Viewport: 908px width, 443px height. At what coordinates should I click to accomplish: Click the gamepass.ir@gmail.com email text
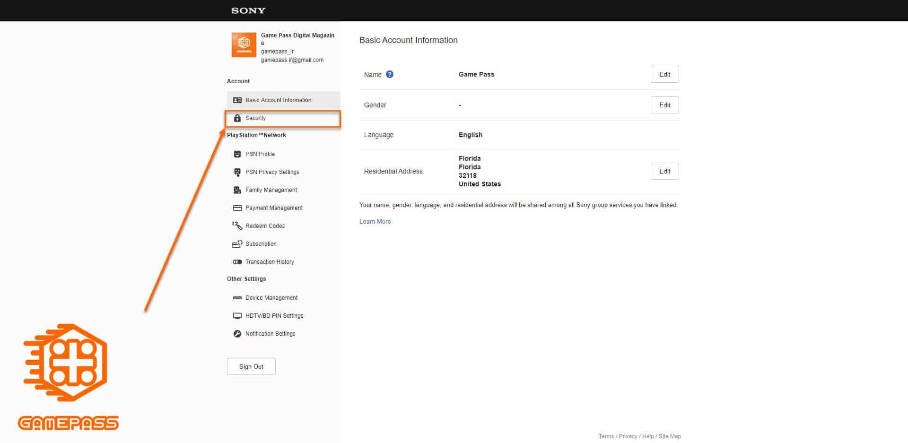[292, 60]
